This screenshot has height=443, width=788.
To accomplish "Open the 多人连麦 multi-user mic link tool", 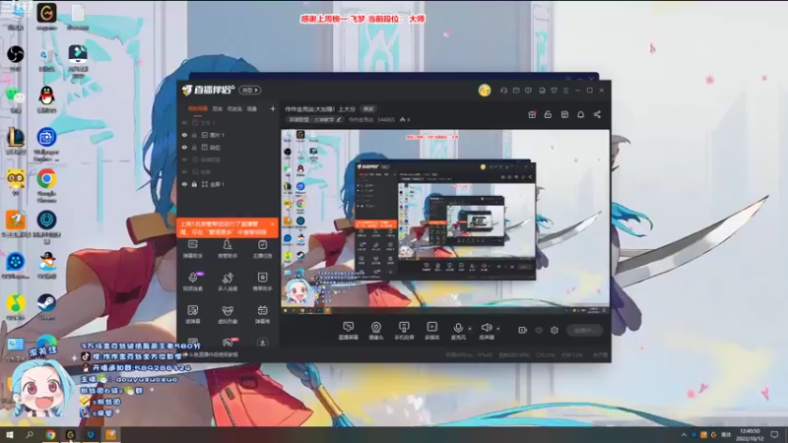I will [x=228, y=282].
